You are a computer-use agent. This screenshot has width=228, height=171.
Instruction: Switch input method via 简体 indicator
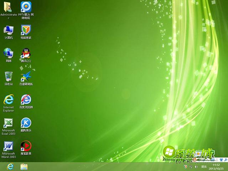tap(204, 167)
